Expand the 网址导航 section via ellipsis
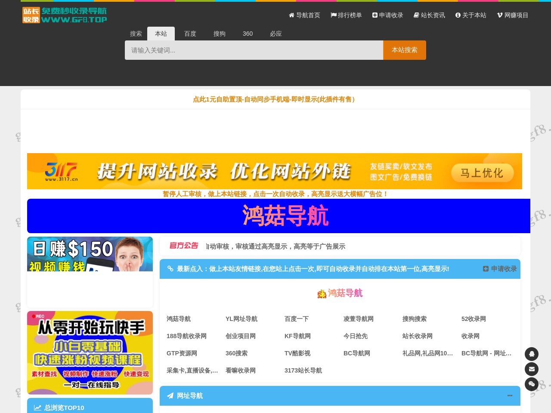The height and width of the screenshot is (413, 551). (510, 396)
